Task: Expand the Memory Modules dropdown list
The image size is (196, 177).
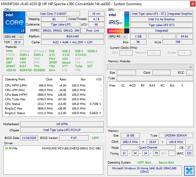Action: [x=150, y=67]
